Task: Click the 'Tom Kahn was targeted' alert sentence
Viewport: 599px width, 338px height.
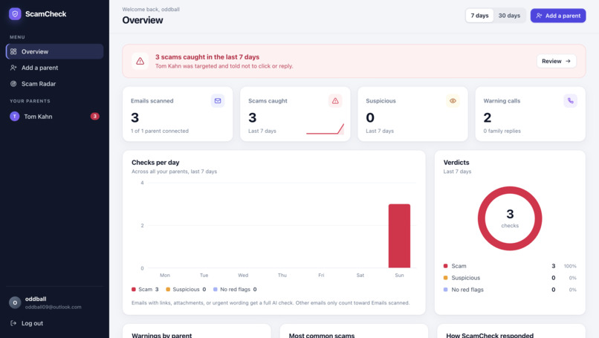Action: pyautogui.click(x=224, y=66)
